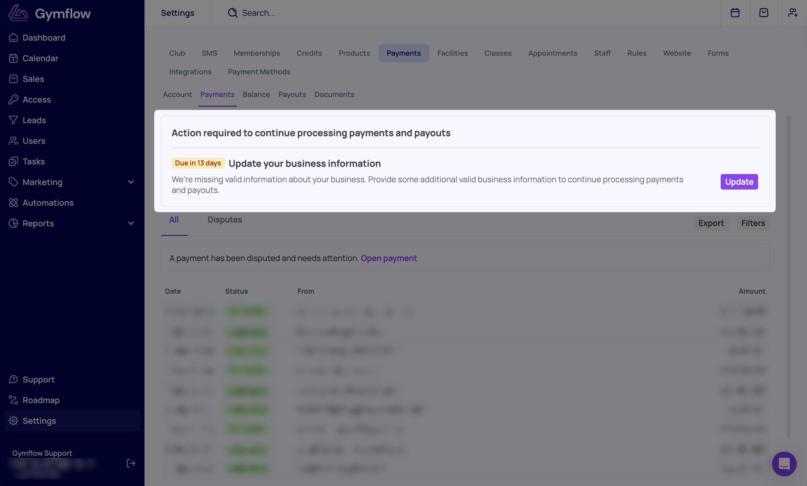Expand the Marketing submenu chevron
This screenshot has height=486, width=807.
click(131, 182)
